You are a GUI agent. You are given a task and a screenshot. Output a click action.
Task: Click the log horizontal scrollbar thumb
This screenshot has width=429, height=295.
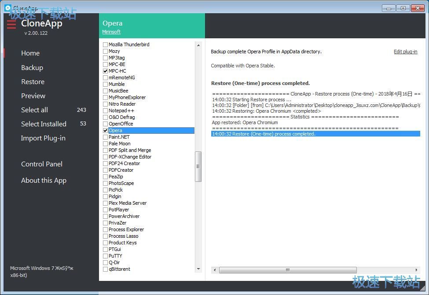click(288, 270)
